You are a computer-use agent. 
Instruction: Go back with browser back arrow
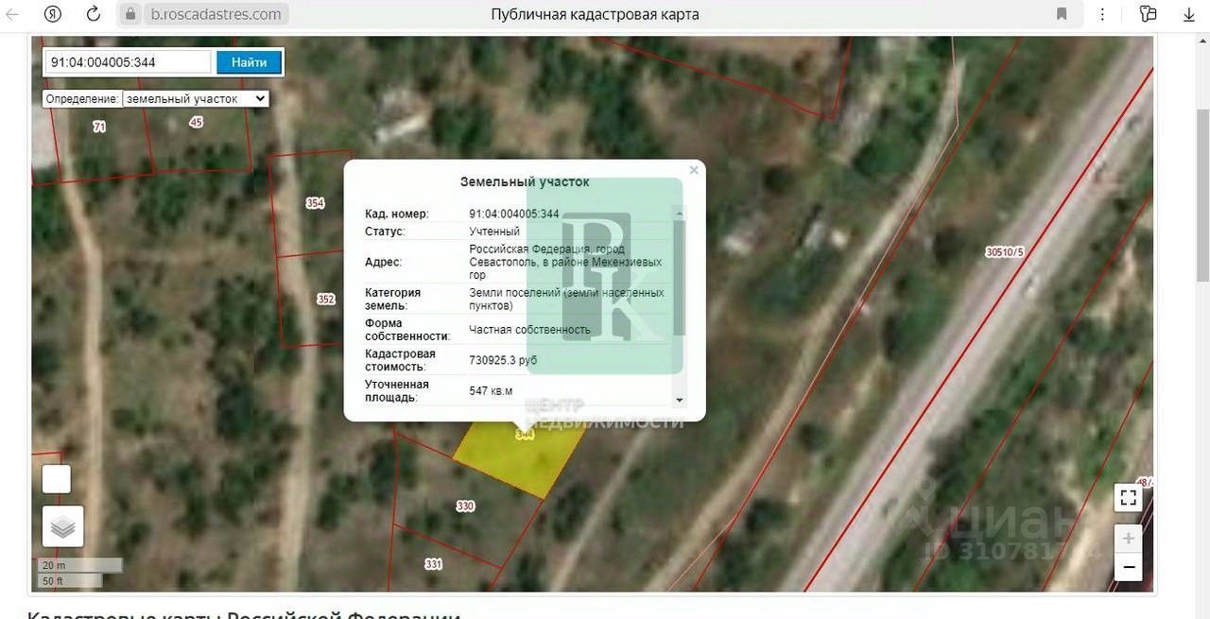pos(13,14)
